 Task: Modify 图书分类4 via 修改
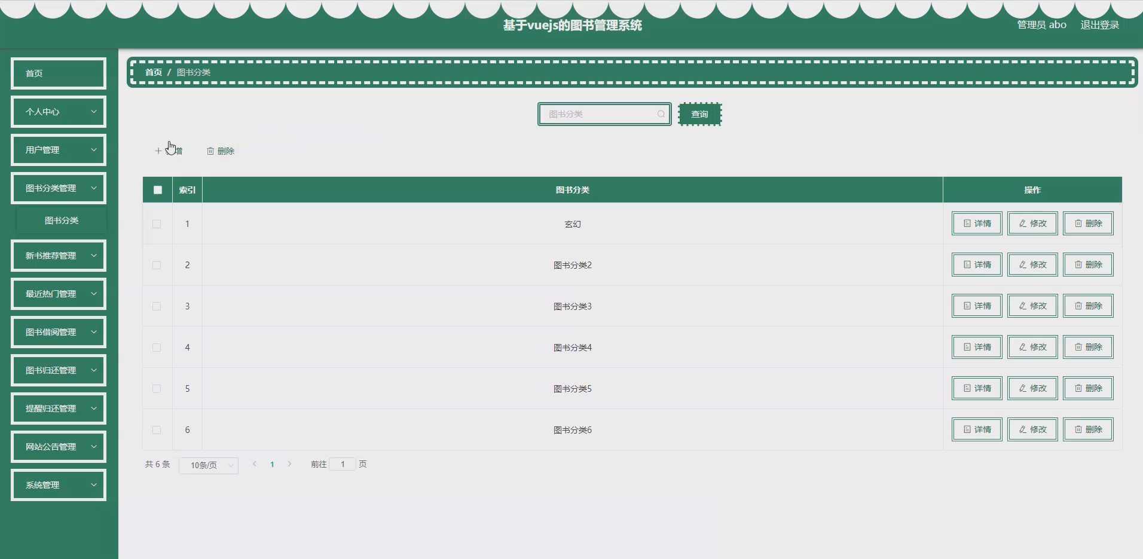(x=1032, y=347)
